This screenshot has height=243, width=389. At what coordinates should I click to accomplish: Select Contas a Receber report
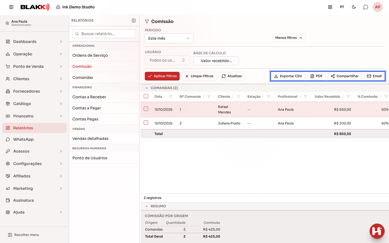pyautogui.click(x=104, y=97)
